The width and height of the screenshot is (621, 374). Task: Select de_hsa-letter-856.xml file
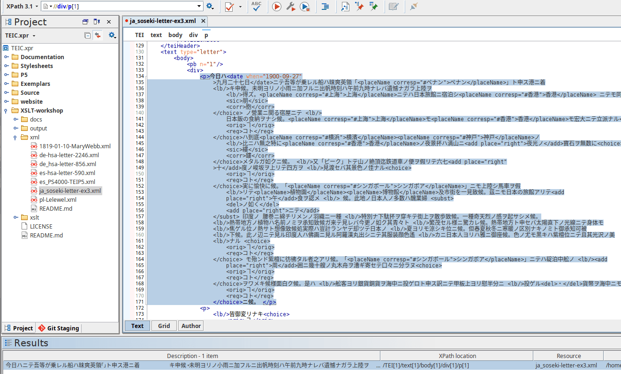click(68, 164)
